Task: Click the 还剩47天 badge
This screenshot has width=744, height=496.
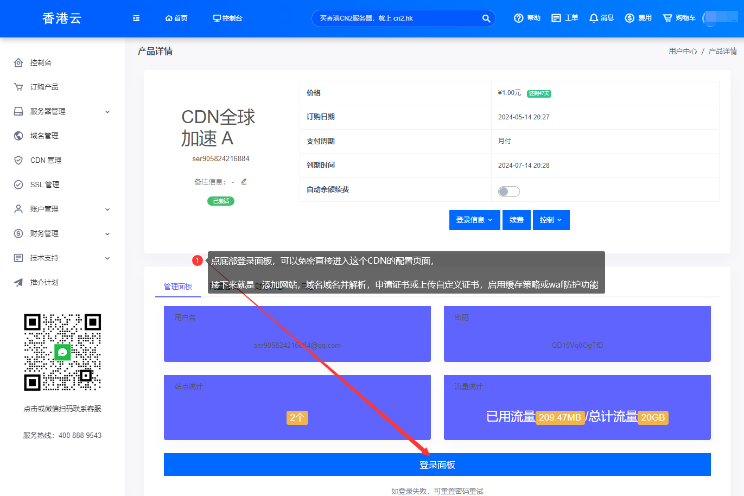Action: pyautogui.click(x=539, y=93)
